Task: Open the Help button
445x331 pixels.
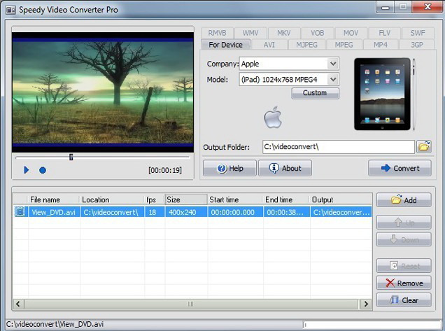Action: (x=229, y=169)
